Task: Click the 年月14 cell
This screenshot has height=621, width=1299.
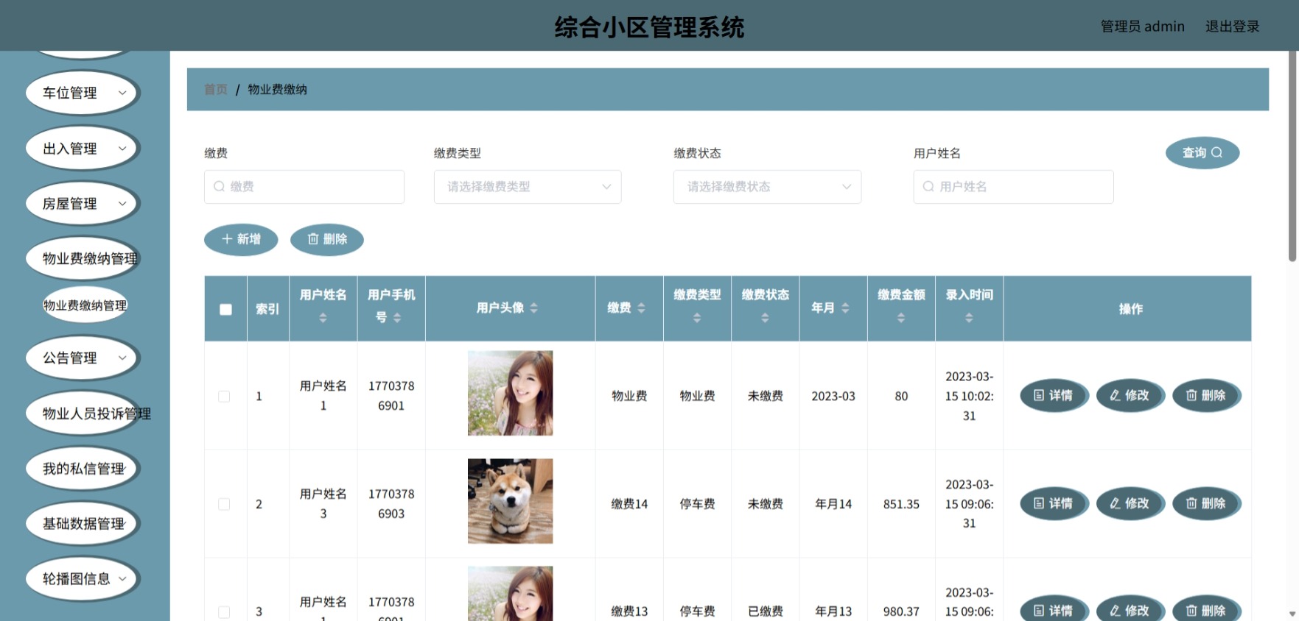Action: coord(833,504)
